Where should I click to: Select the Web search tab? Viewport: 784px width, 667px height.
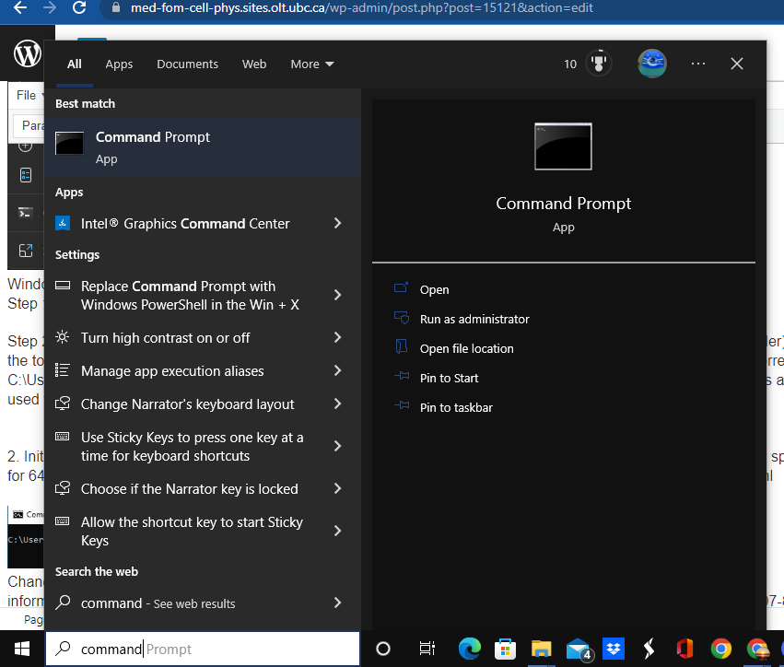254,64
